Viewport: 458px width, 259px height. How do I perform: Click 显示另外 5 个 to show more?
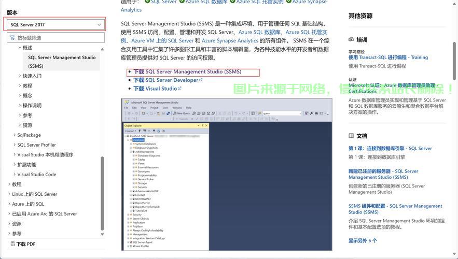[363, 240]
